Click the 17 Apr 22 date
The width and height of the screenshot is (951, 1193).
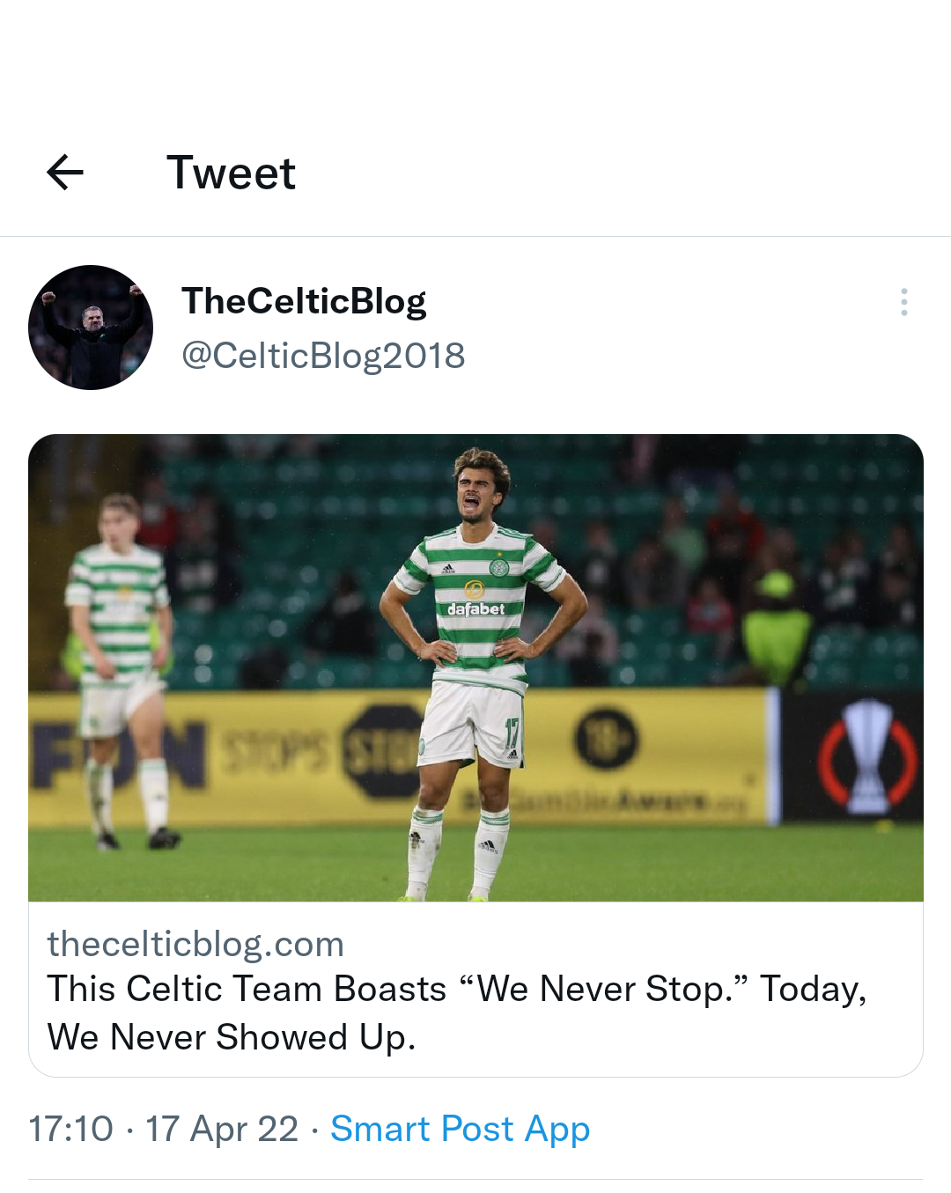click(x=222, y=1129)
